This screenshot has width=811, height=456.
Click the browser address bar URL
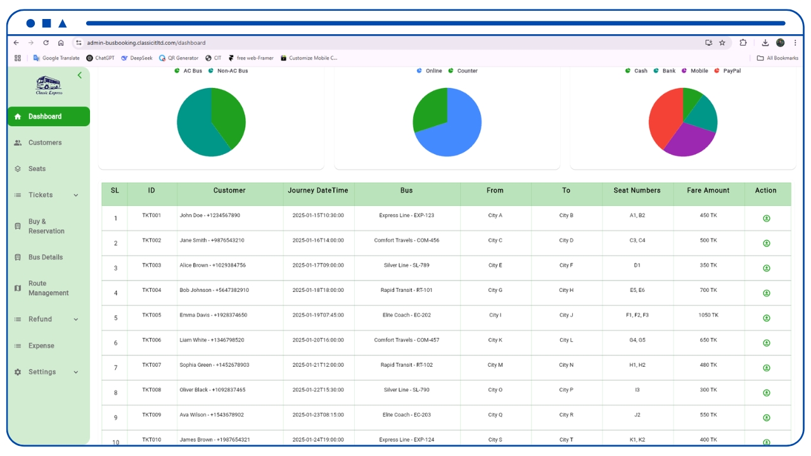(146, 43)
